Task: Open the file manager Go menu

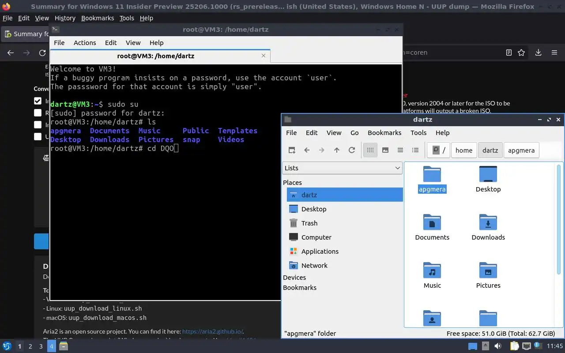Action: pyautogui.click(x=354, y=132)
